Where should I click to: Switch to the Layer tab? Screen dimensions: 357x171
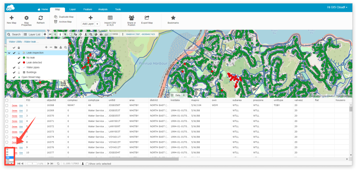point(73,9)
